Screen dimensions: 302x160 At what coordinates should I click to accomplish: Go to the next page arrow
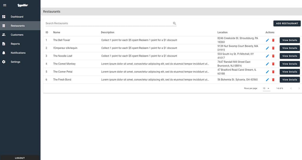pos(299,88)
